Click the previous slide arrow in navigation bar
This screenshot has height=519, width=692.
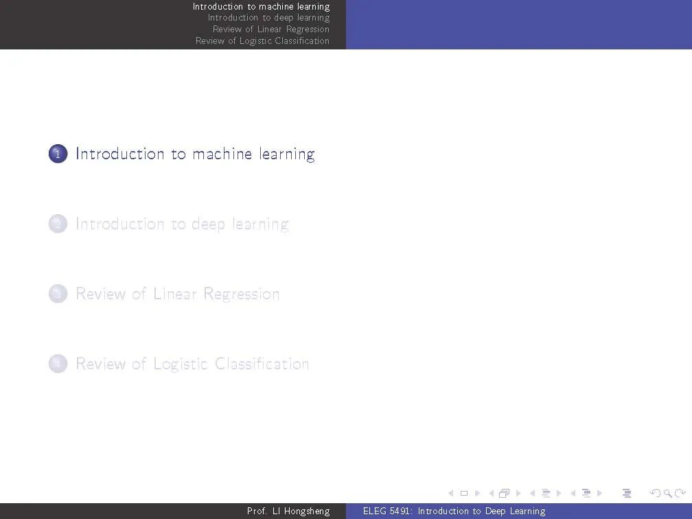point(451,493)
